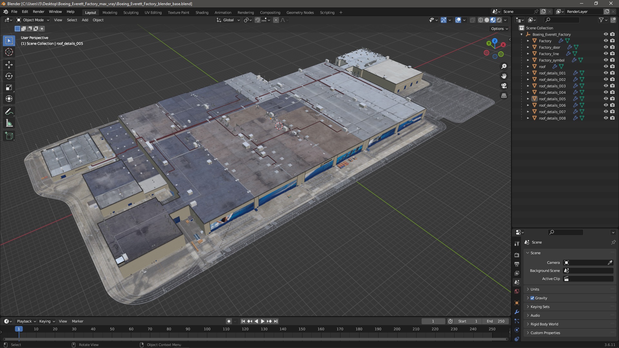This screenshot has height=348, width=619.
Task: Click the outliner search field
Action: point(562,20)
